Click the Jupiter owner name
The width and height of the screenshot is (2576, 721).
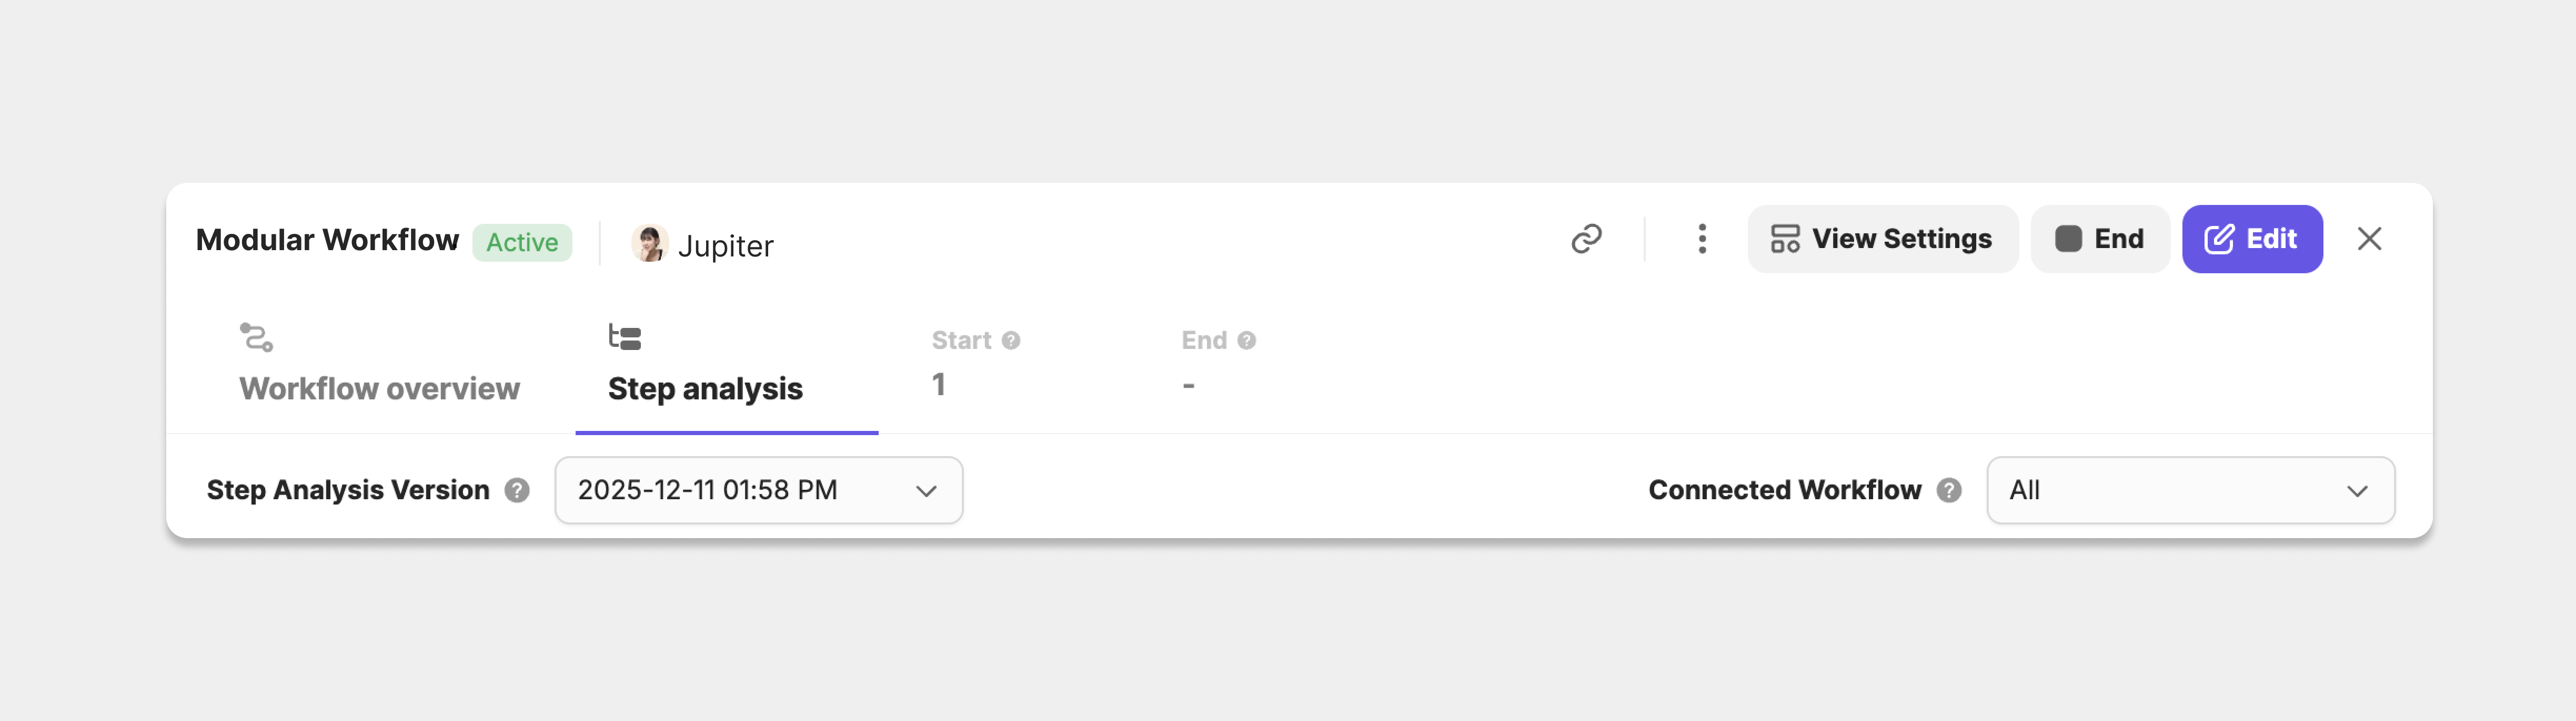[725, 245]
